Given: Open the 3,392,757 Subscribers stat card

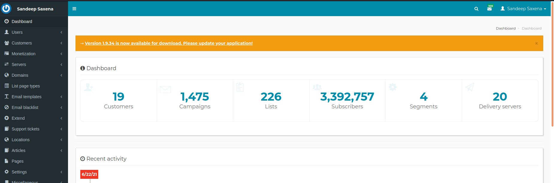Looking at the screenshot, I should [x=347, y=101].
